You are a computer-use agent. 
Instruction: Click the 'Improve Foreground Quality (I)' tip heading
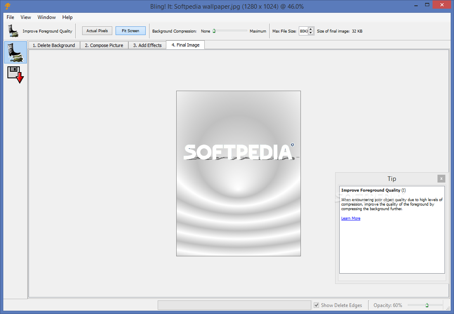pos(374,190)
